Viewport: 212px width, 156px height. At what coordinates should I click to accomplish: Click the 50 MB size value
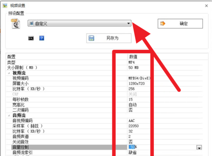pyautogui.click(x=134, y=67)
